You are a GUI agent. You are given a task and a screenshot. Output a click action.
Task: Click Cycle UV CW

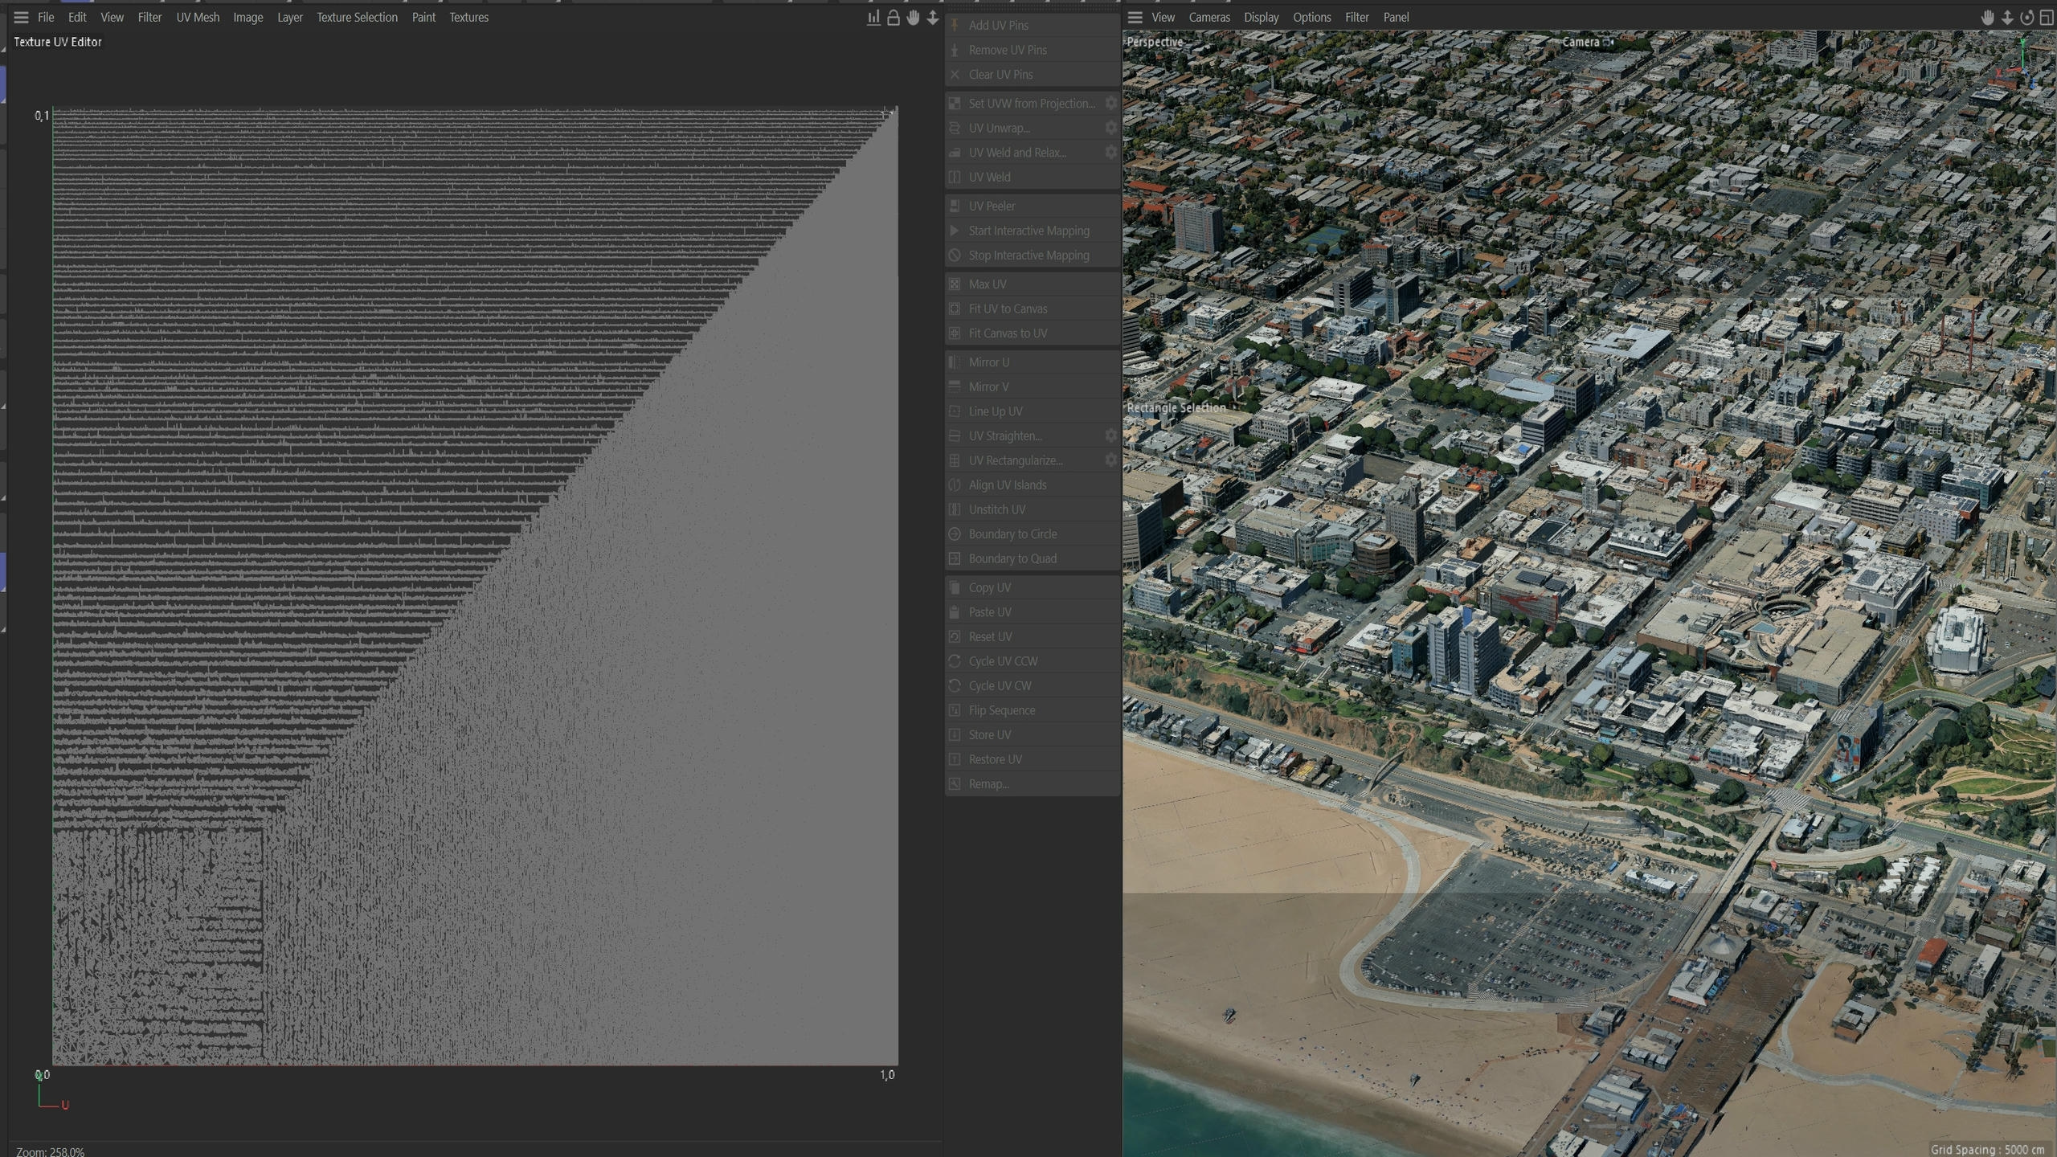point(1033,685)
